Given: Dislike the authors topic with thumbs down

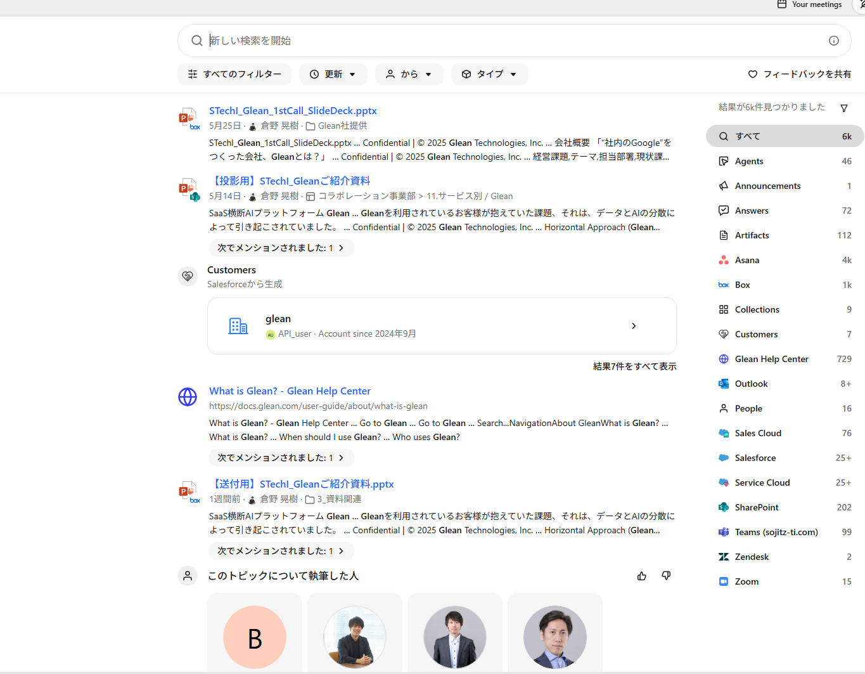Looking at the screenshot, I should 666,576.
